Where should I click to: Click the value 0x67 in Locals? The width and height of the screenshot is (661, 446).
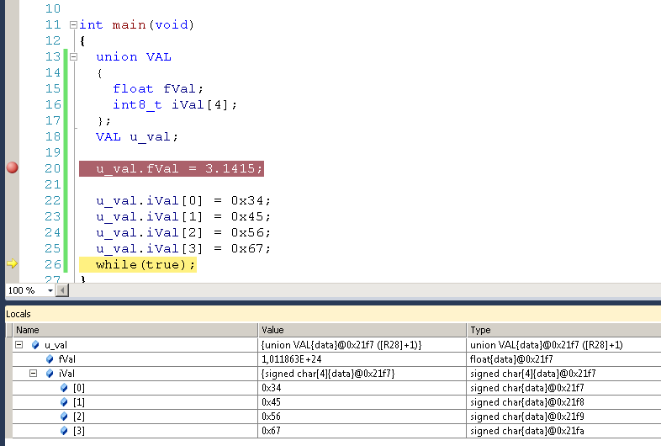click(x=271, y=431)
